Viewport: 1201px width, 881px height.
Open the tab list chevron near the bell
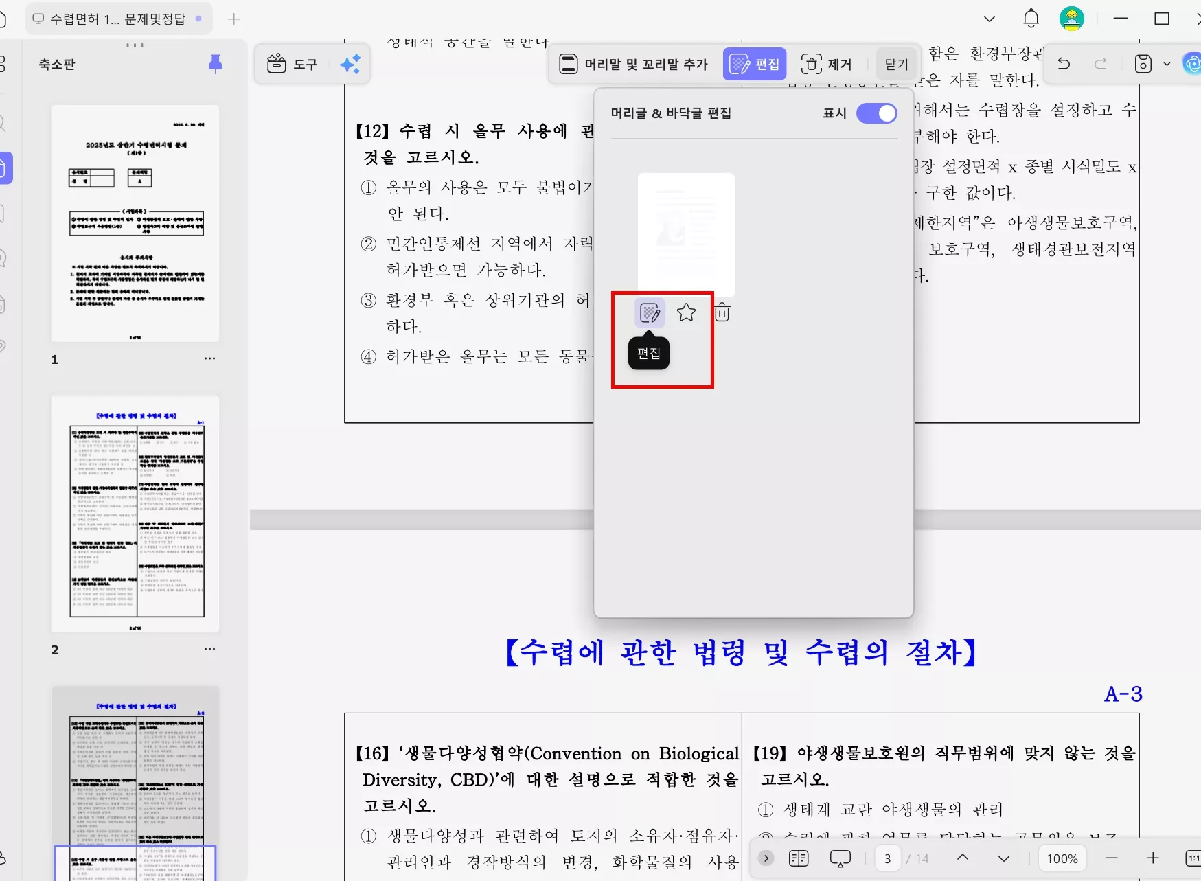pos(989,19)
